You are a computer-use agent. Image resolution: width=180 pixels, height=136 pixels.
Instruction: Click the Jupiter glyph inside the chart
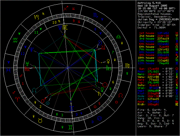pyautogui.click(x=103, y=47)
